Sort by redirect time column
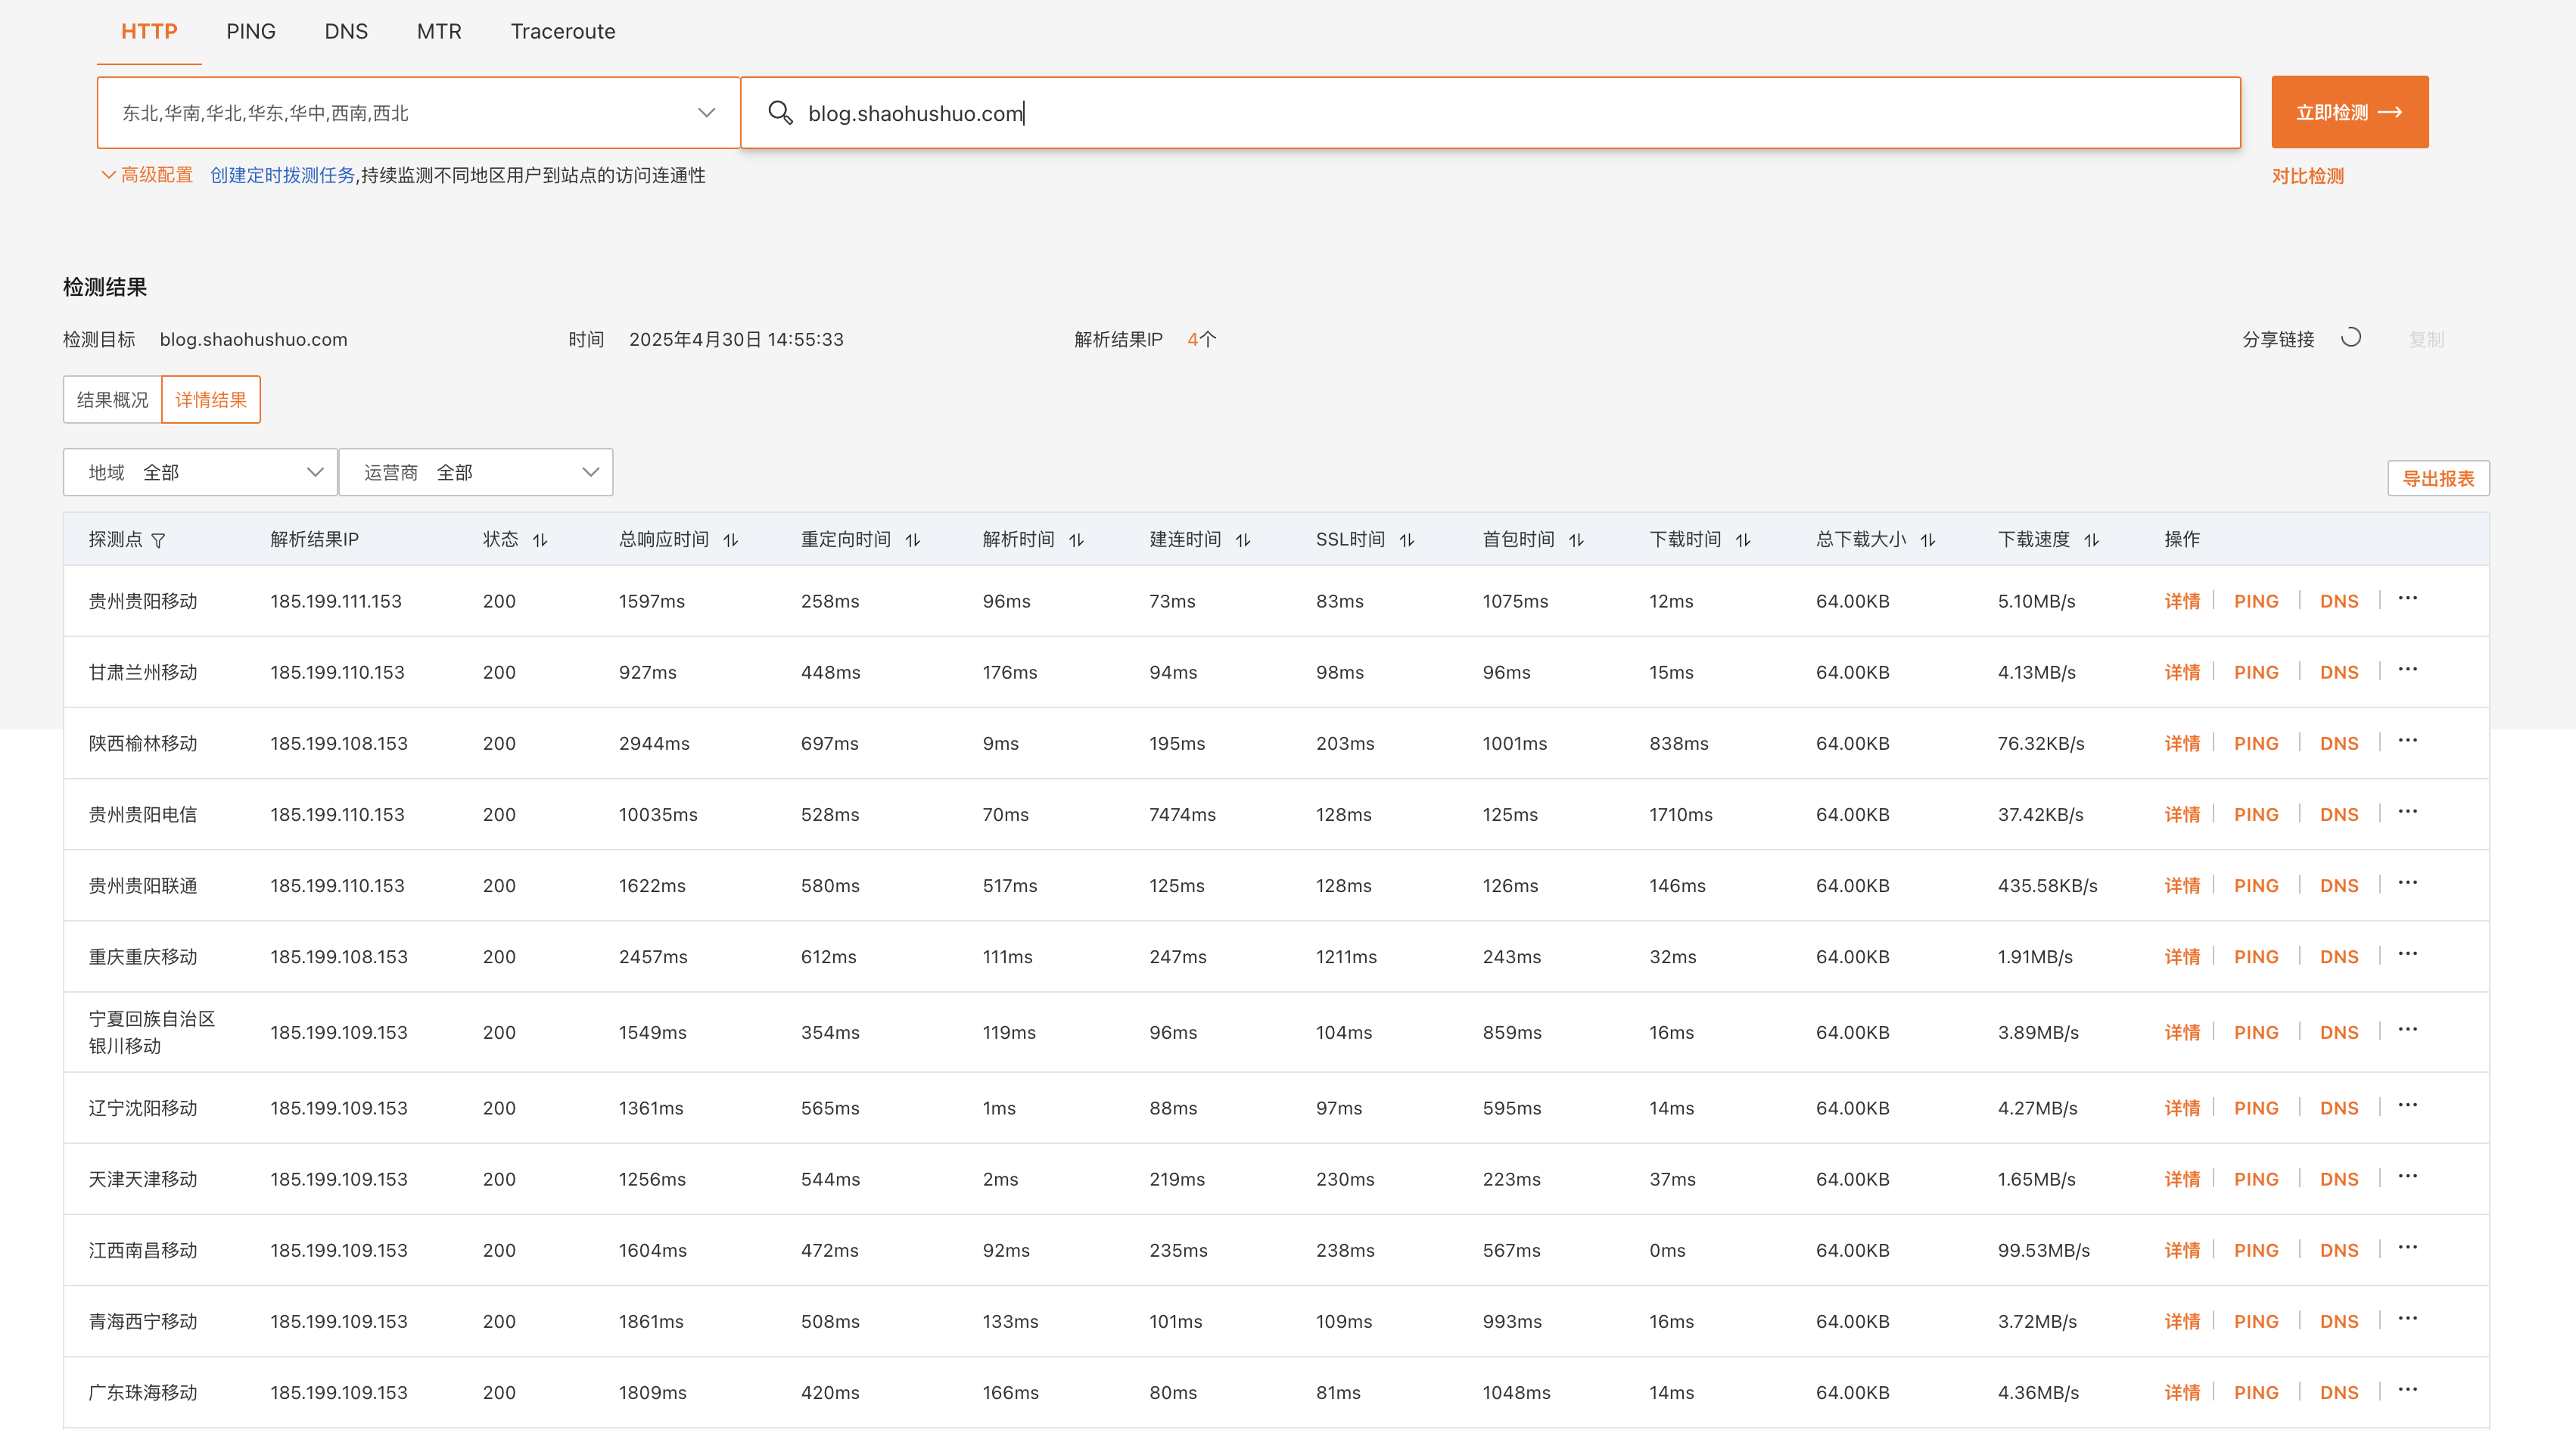The width and height of the screenshot is (2576, 1430). 913,540
